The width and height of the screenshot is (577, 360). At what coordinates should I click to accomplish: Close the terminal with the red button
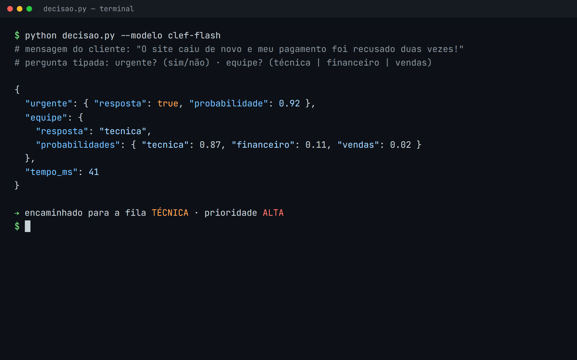click(x=10, y=9)
